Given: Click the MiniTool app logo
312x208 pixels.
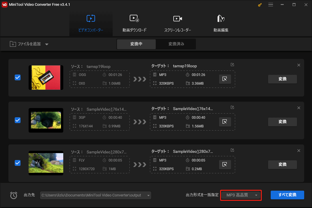Looking at the screenshot, I should point(4,5).
